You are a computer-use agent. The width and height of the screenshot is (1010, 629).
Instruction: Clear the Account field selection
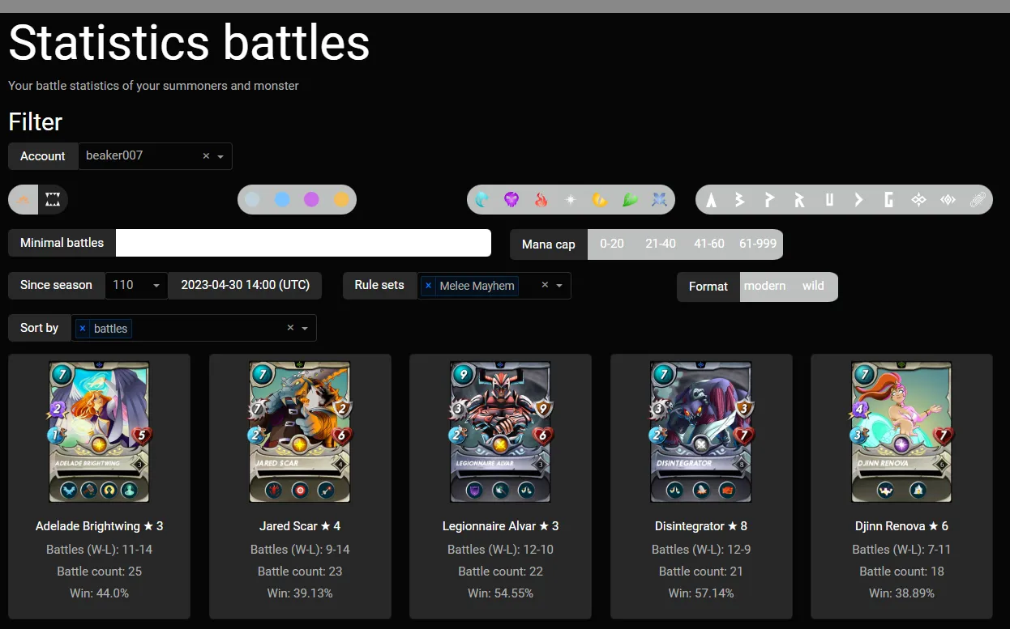206,156
